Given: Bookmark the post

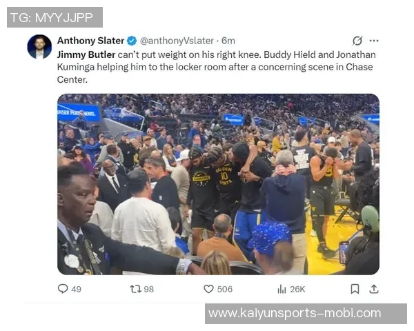Looking at the screenshot, I should [x=355, y=289].
